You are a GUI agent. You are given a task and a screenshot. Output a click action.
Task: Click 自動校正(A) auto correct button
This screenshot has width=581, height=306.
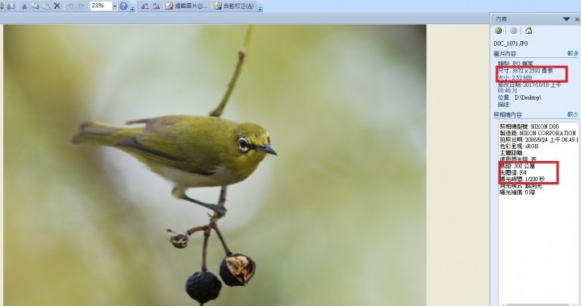point(234,6)
